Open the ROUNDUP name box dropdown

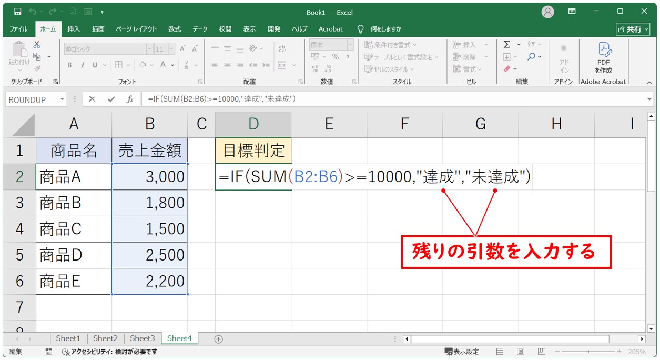point(63,99)
